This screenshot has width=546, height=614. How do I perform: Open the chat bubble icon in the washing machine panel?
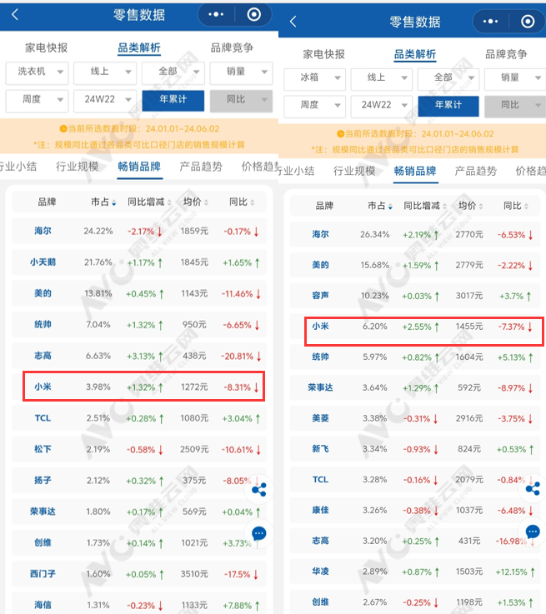[259, 533]
